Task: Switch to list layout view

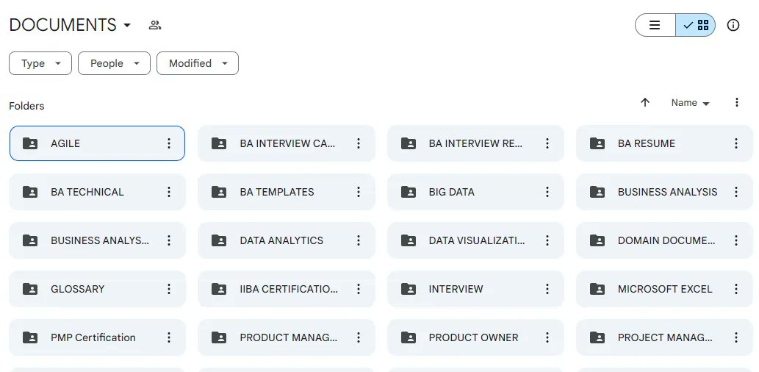Action: pyautogui.click(x=655, y=25)
